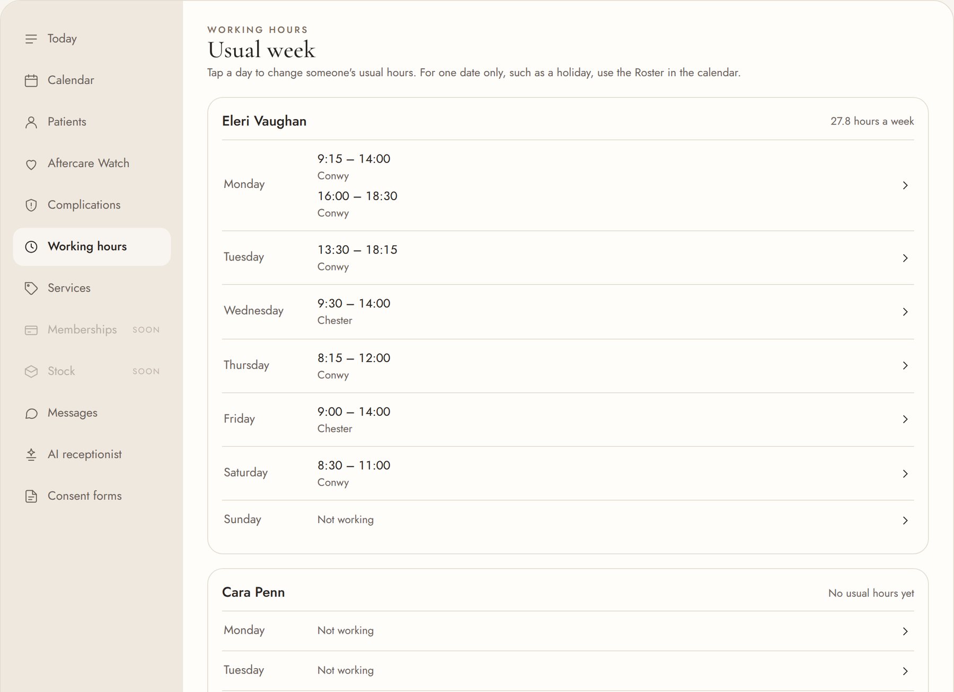
Task: Click the Messages speech bubble icon
Action: tap(31, 414)
